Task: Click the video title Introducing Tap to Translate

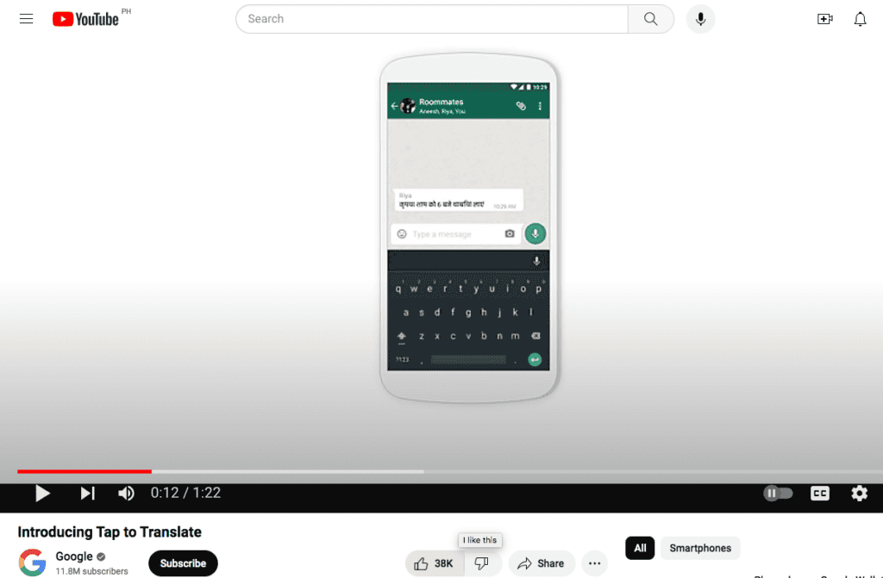Action: click(110, 531)
